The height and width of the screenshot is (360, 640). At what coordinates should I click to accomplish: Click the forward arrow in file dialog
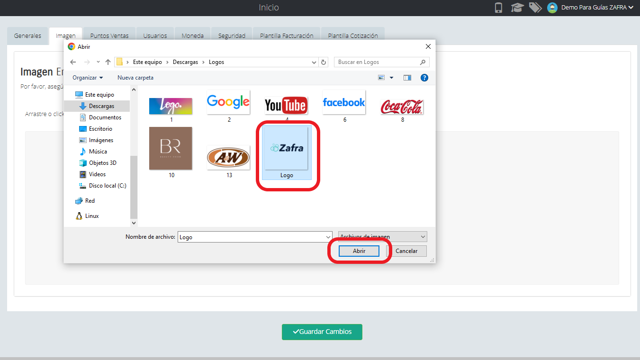87,62
